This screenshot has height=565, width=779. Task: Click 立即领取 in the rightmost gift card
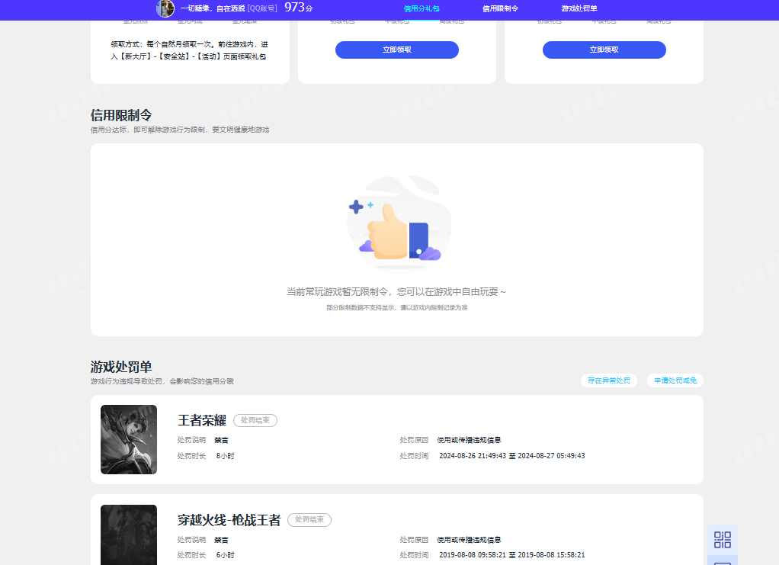coord(604,50)
